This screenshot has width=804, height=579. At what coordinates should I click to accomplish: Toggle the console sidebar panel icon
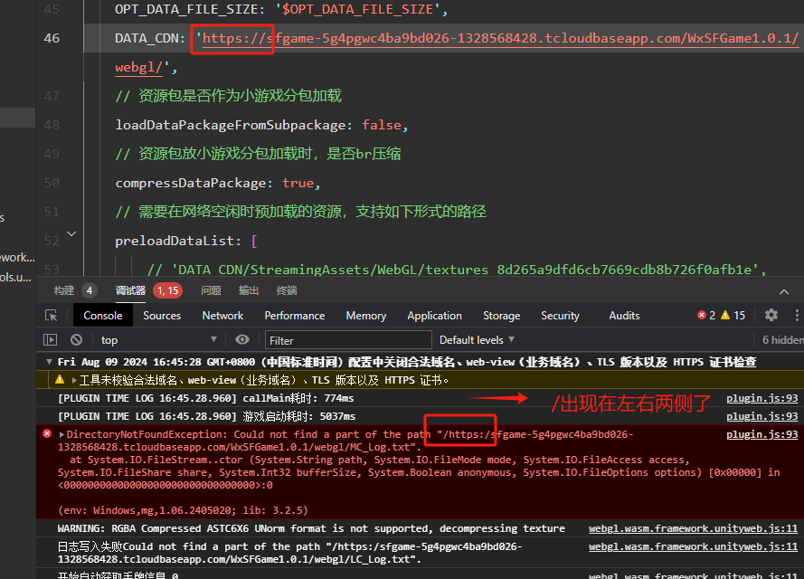51,340
